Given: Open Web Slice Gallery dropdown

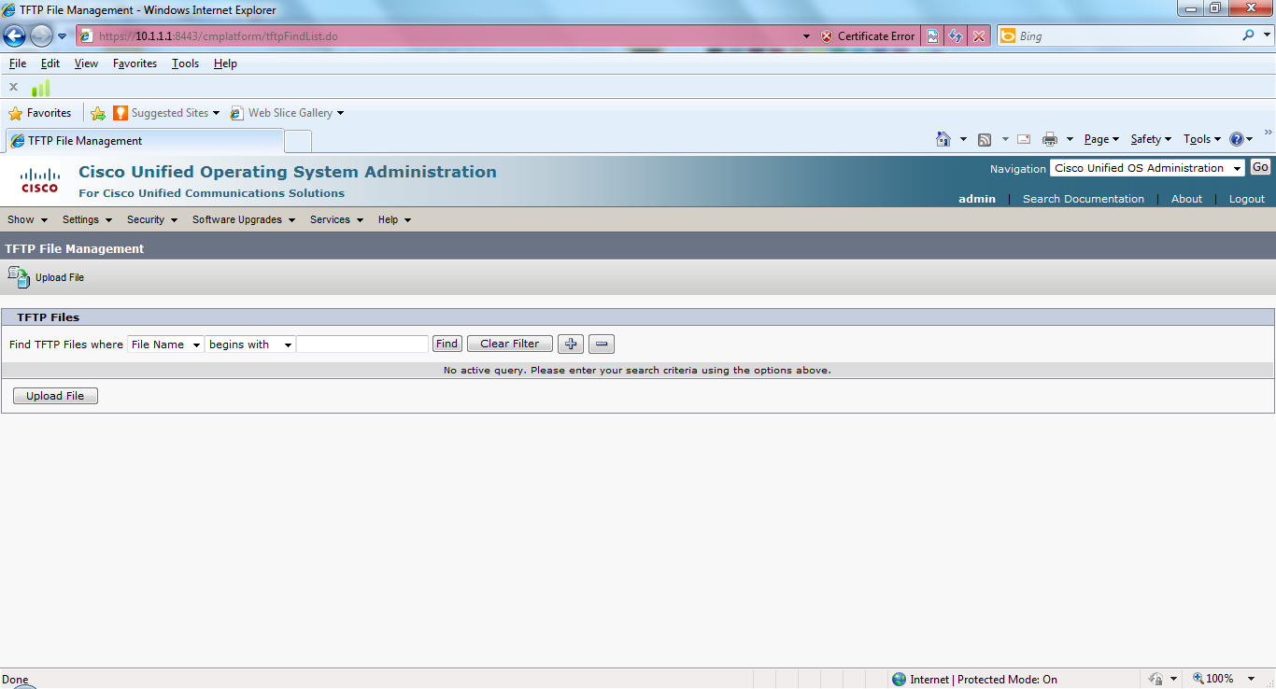Looking at the screenshot, I should click(287, 113).
